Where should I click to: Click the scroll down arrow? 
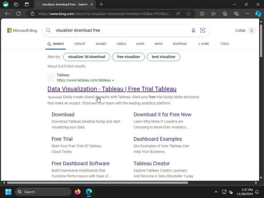pyautogui.click(x=261, y=178)
